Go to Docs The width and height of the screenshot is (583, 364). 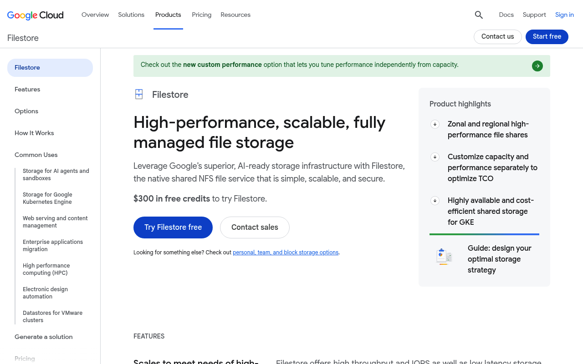(x=506, y=15)
